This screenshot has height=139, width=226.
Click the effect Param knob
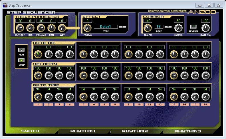(x=87, y=28)
